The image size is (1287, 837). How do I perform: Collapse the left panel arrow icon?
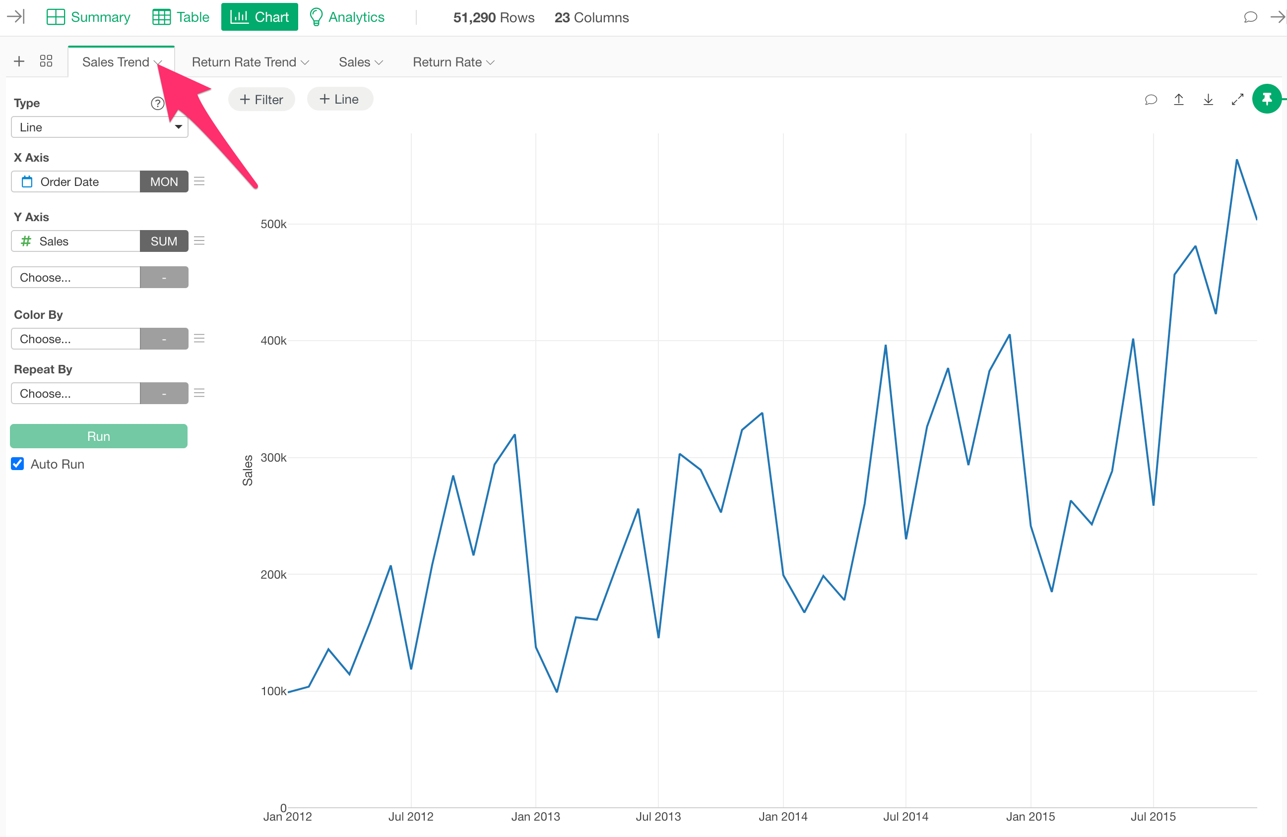click(16, 17)
